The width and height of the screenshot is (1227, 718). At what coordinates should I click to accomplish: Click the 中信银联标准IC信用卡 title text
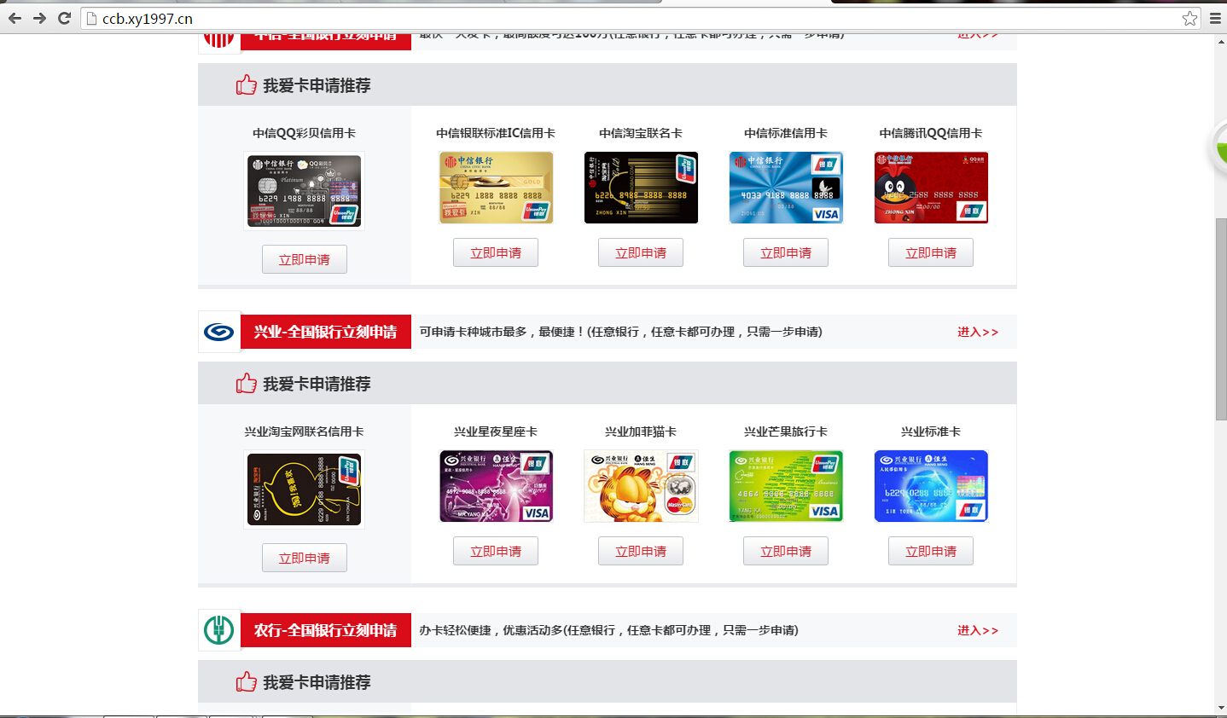[496, 133]
